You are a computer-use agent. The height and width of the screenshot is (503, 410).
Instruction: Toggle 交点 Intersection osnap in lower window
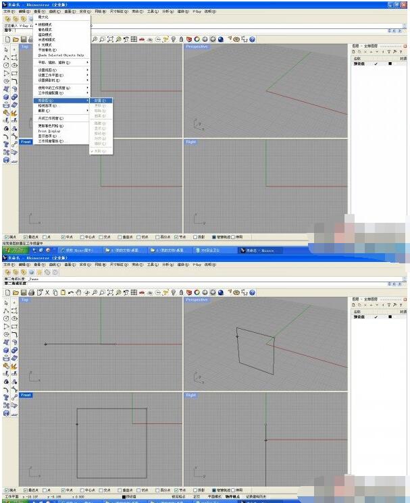pos(105,490)
